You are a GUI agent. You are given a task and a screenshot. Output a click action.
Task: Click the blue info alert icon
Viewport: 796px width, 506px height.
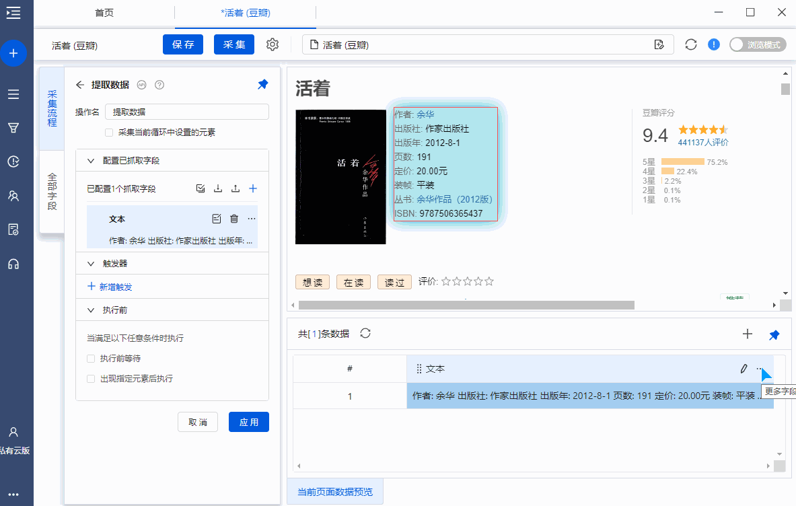coord(714,44)
